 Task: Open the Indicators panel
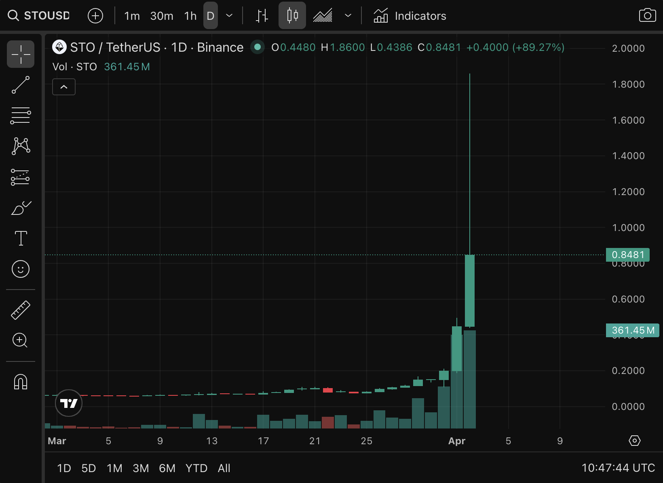click(x=410, y=15)
